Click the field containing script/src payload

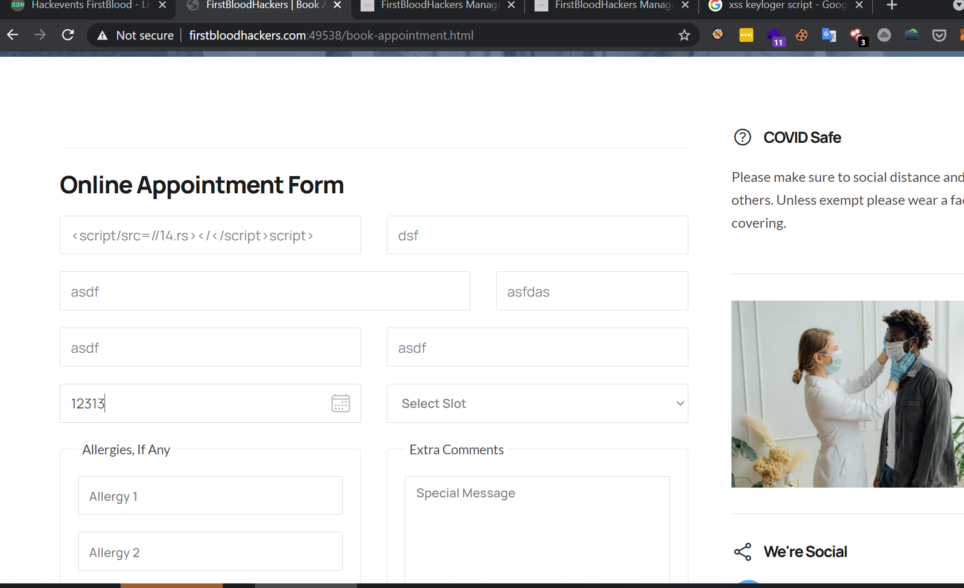click(210, 235)
